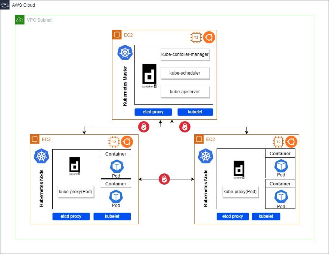
Task: Click the etcd proxy button on Kubernetes Master
Action: (153, 112)
